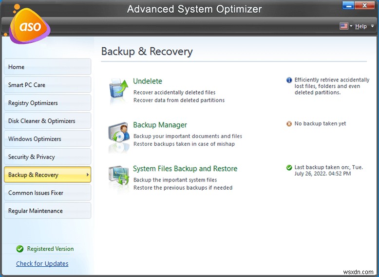Open Disk Cleaner & Optimizers
The height and width of the screenshot is (277, 379).
[47, 120]
